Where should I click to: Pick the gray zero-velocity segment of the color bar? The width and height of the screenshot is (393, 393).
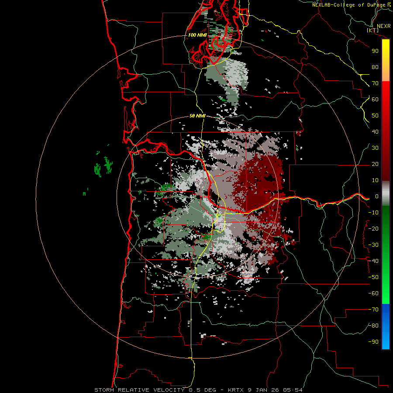click(386, 193)
